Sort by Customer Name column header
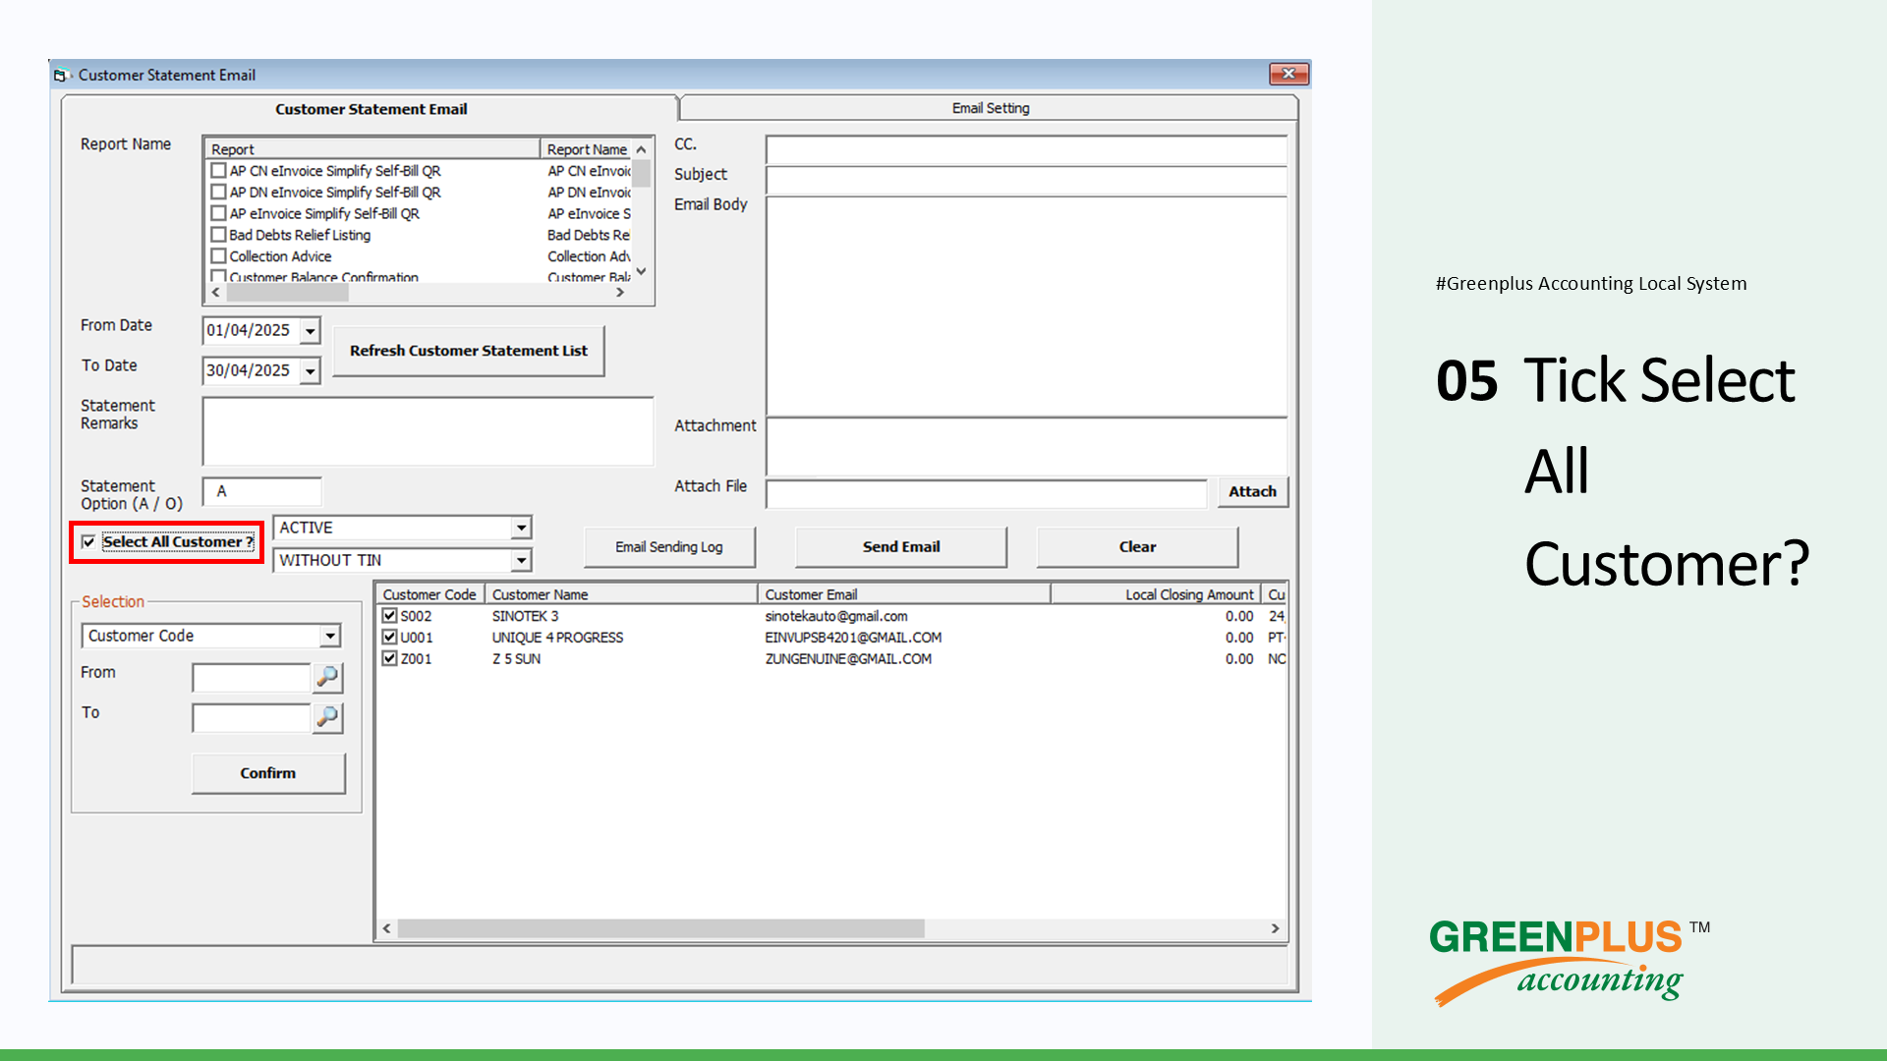 621,594
